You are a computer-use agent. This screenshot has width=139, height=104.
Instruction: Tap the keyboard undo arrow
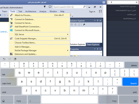pyautogui.click(x=4, y=59)
